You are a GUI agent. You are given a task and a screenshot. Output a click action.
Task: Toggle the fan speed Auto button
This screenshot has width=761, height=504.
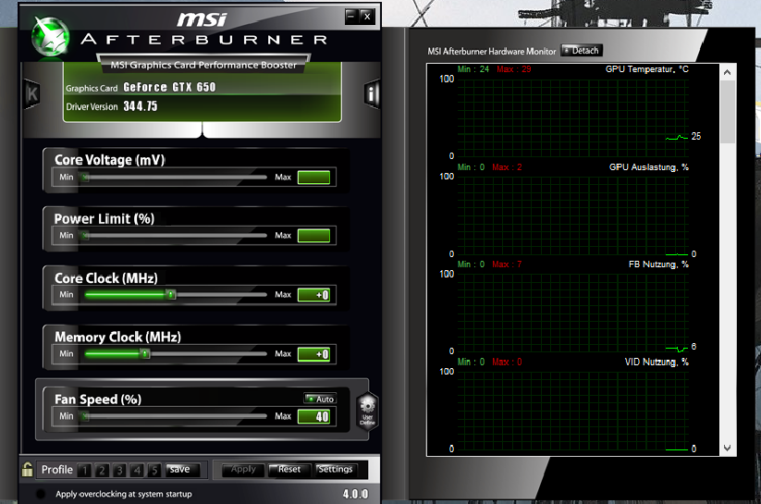click(319, 399)
